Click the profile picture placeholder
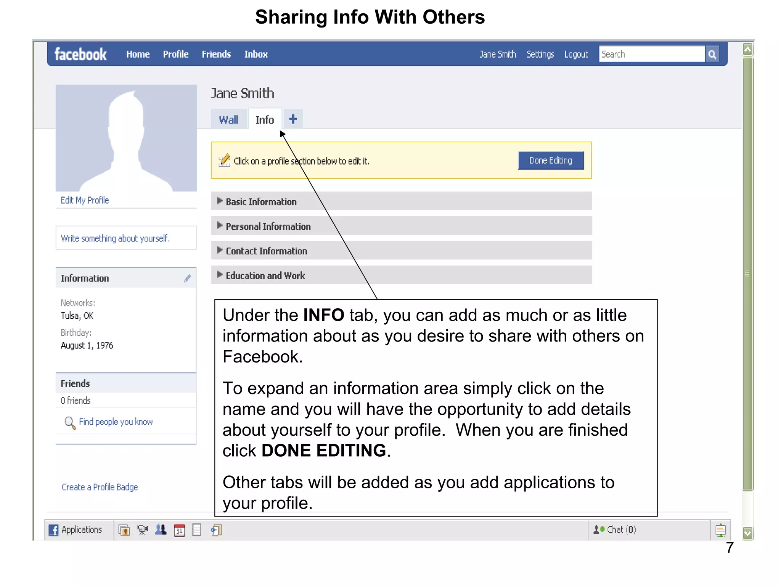The image size is (781, 586). (x=126, y=138)
